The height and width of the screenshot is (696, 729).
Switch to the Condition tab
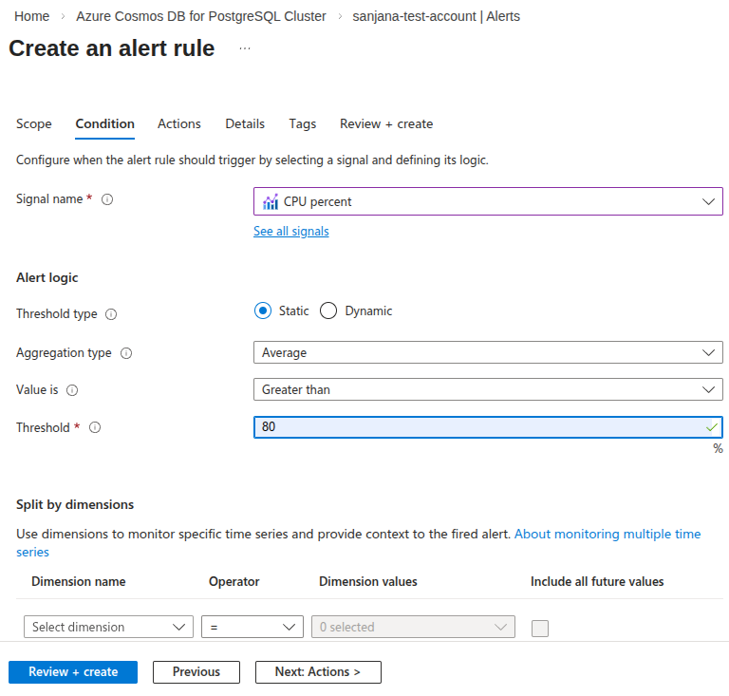[105, 124]
